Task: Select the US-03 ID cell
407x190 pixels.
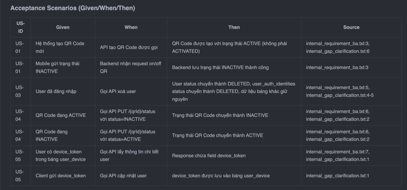Action: [x=20, y=91]
